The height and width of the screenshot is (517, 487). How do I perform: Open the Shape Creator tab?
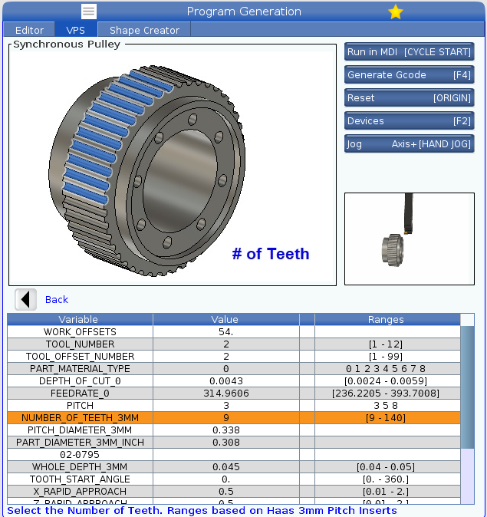[144, 31]
